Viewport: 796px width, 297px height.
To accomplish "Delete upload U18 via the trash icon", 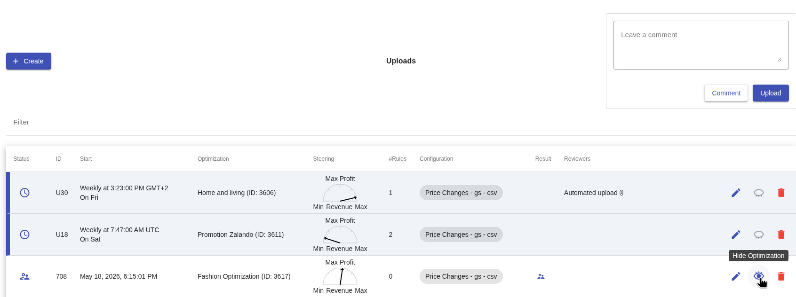I will (781, 234).
